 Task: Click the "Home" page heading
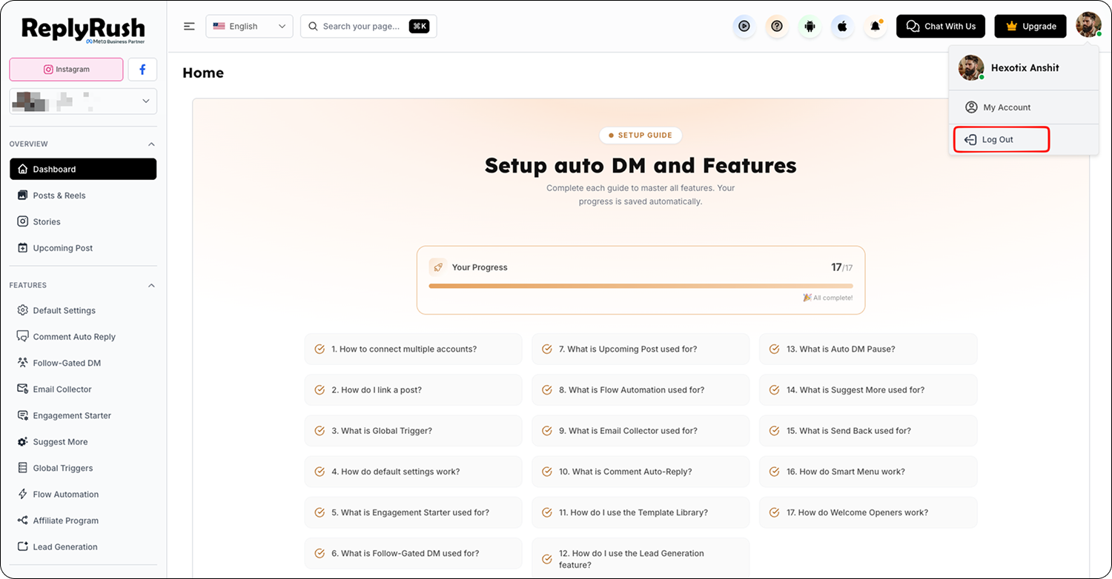(x=203, y=73)
